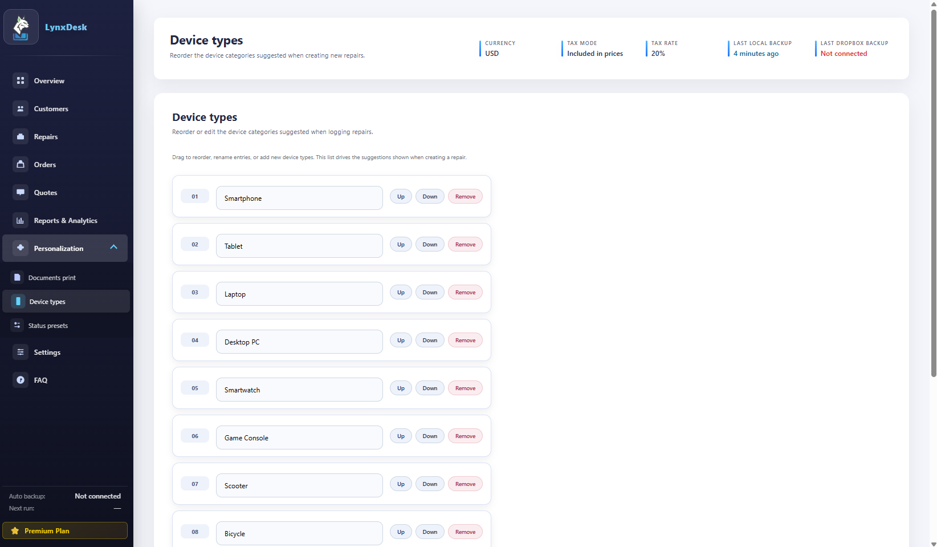Open the FAQ question mark icon
937x547 pixels.
click(21, 380)
